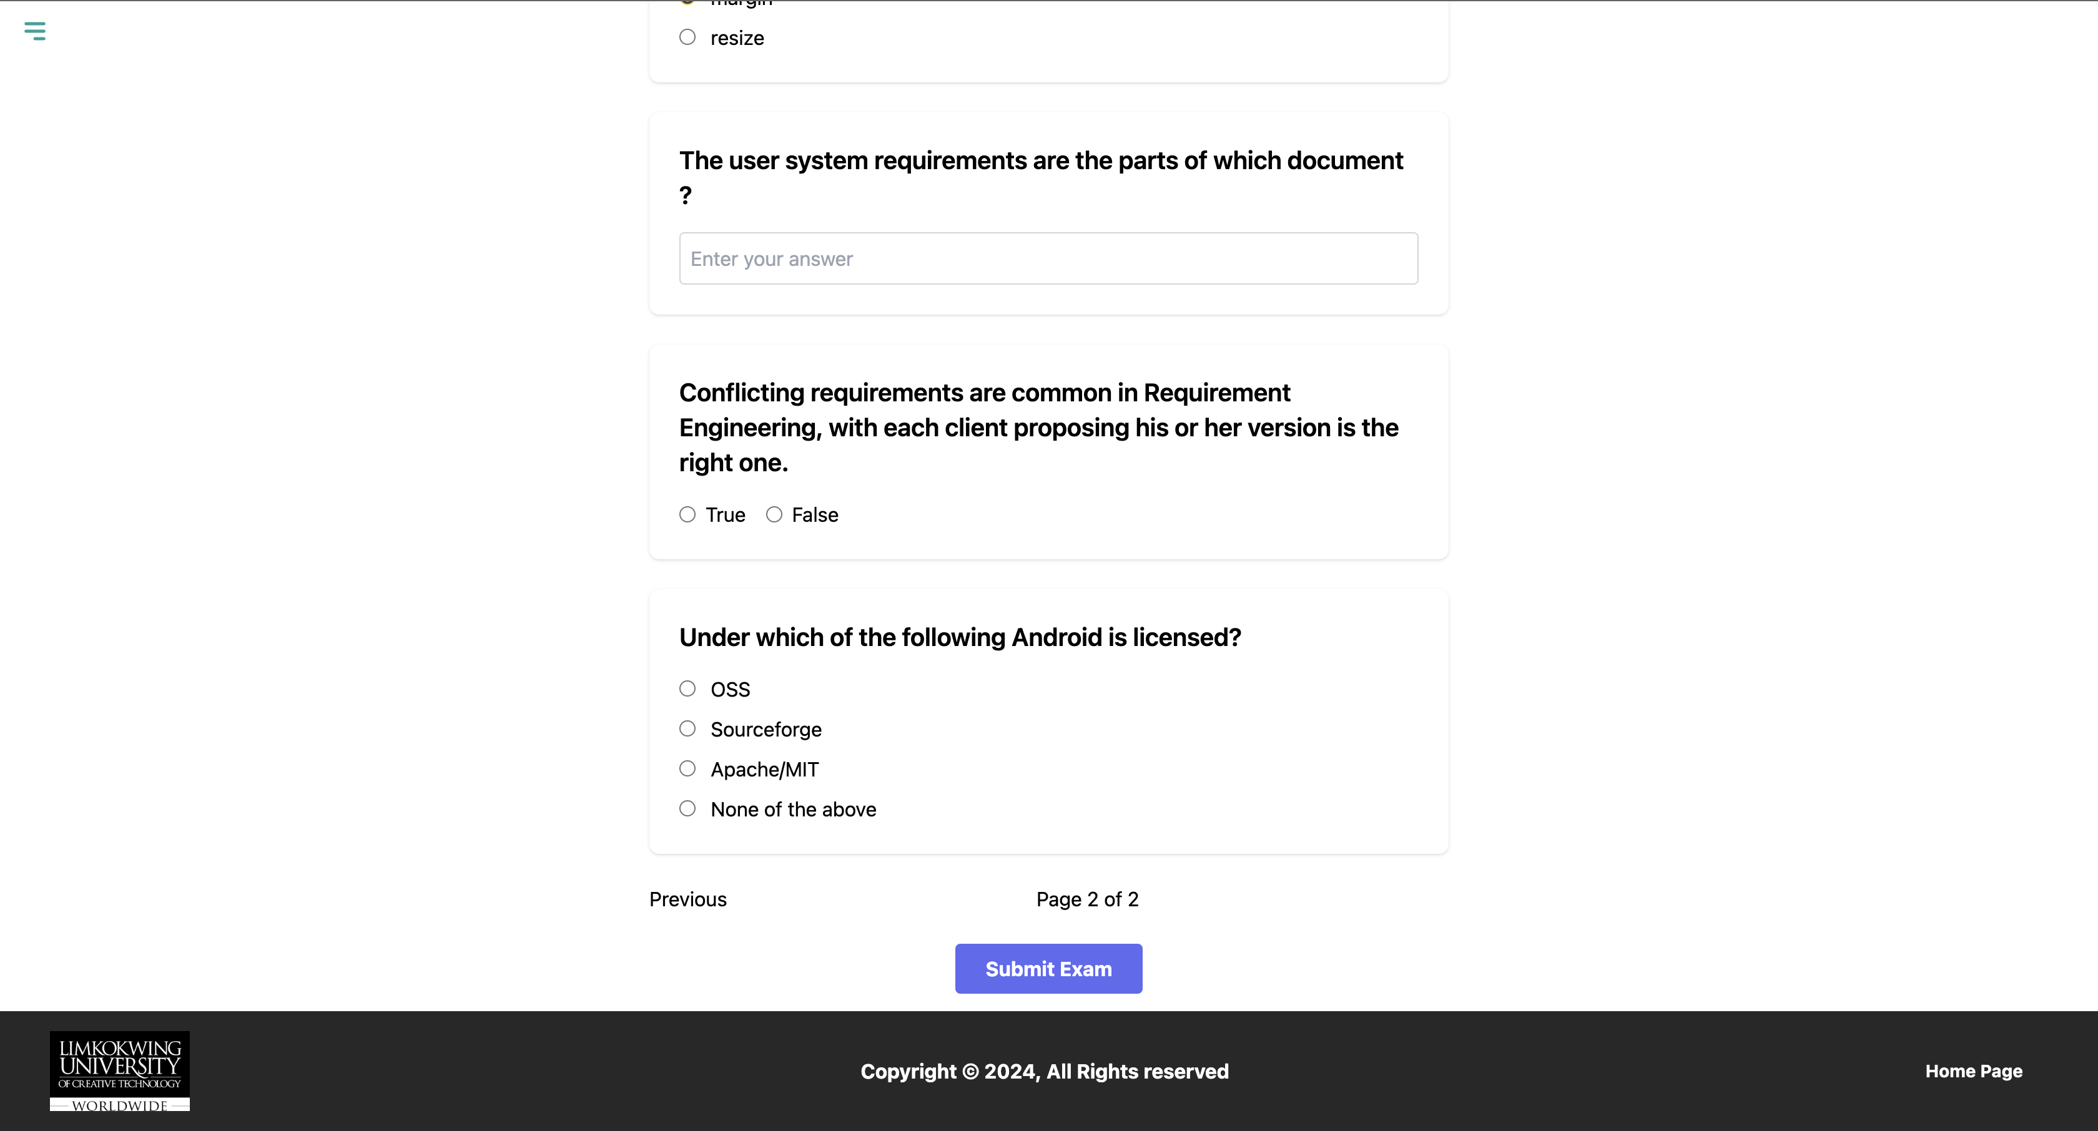Choose True for conflicting requirements

(x=687, y=514)
